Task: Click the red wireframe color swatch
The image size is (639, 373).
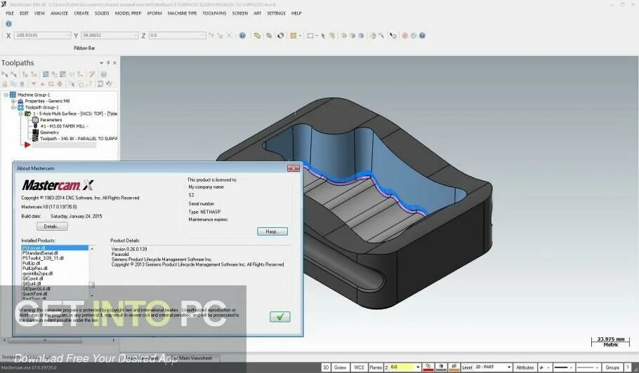Action: 428,367
